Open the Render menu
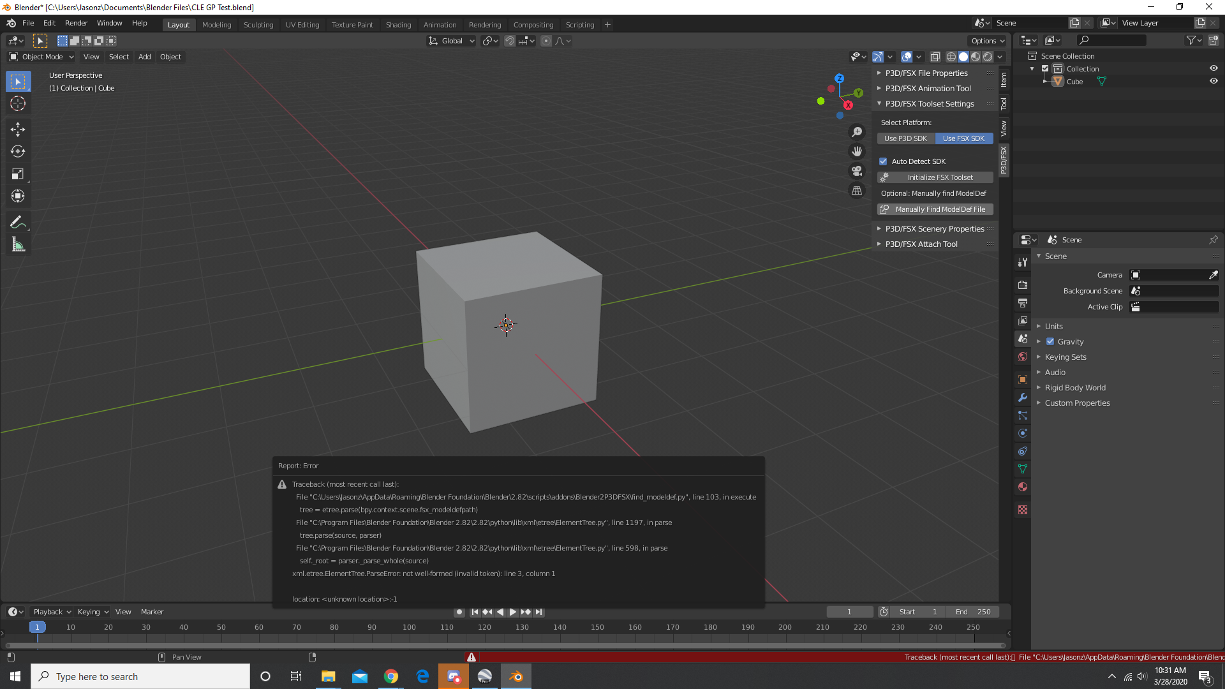Viewport: 1225px width, 689px height. pos(76,23)
